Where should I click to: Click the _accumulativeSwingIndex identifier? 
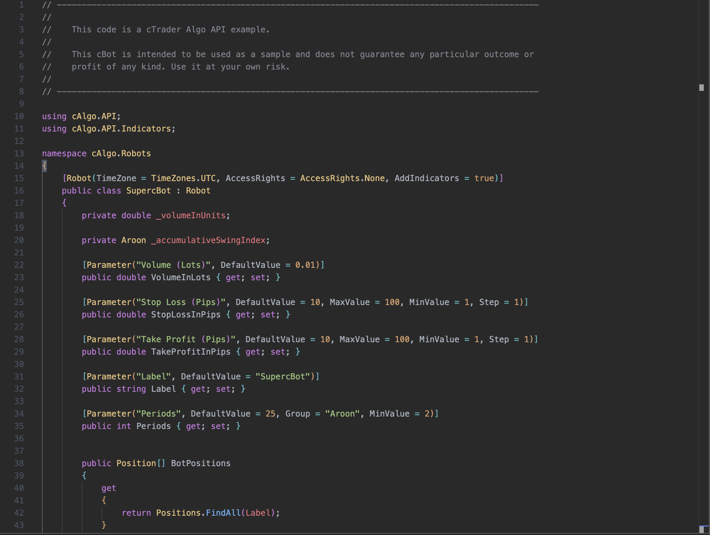[208, 240]
